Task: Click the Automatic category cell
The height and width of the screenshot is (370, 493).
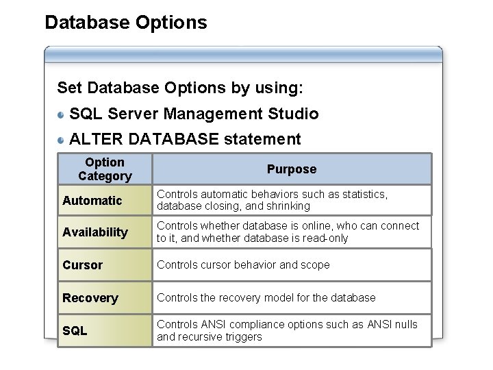Action: (x=104, y=201)
